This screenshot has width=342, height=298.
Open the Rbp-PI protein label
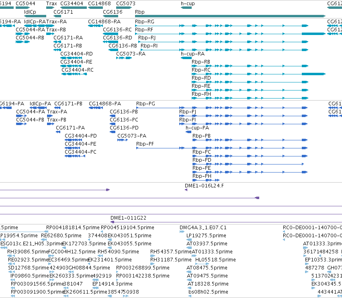pyautogui.click(x=187, y=120)
